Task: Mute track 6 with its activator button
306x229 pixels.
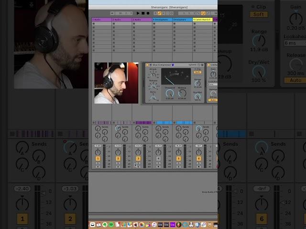Action: 199,158
